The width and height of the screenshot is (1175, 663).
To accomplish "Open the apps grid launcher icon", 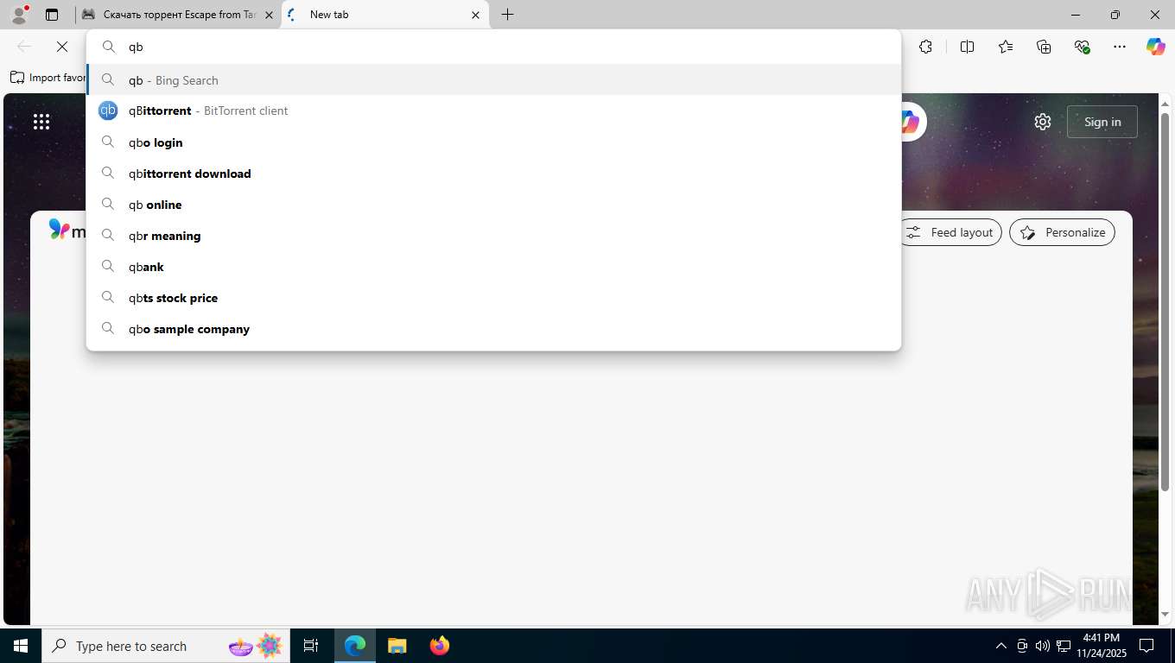I will 41,122.
